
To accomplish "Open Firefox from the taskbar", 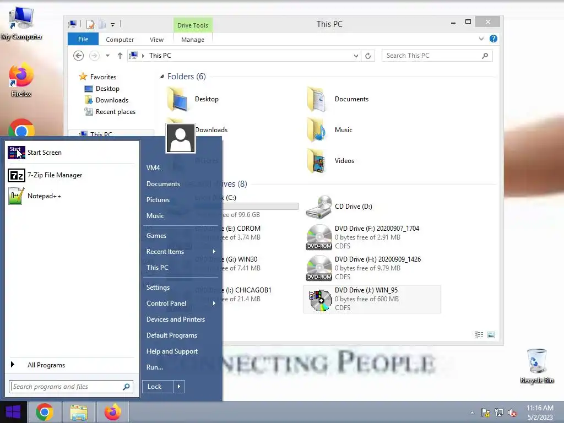I will click(112, 412).
